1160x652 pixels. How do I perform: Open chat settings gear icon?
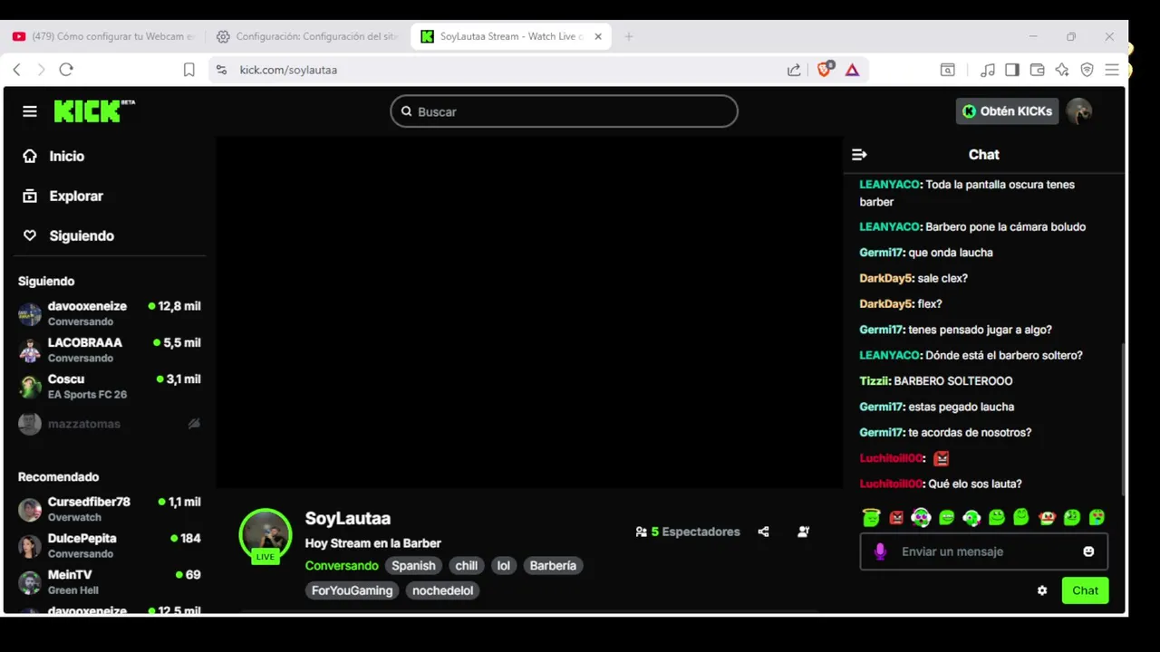point(1042,590)
